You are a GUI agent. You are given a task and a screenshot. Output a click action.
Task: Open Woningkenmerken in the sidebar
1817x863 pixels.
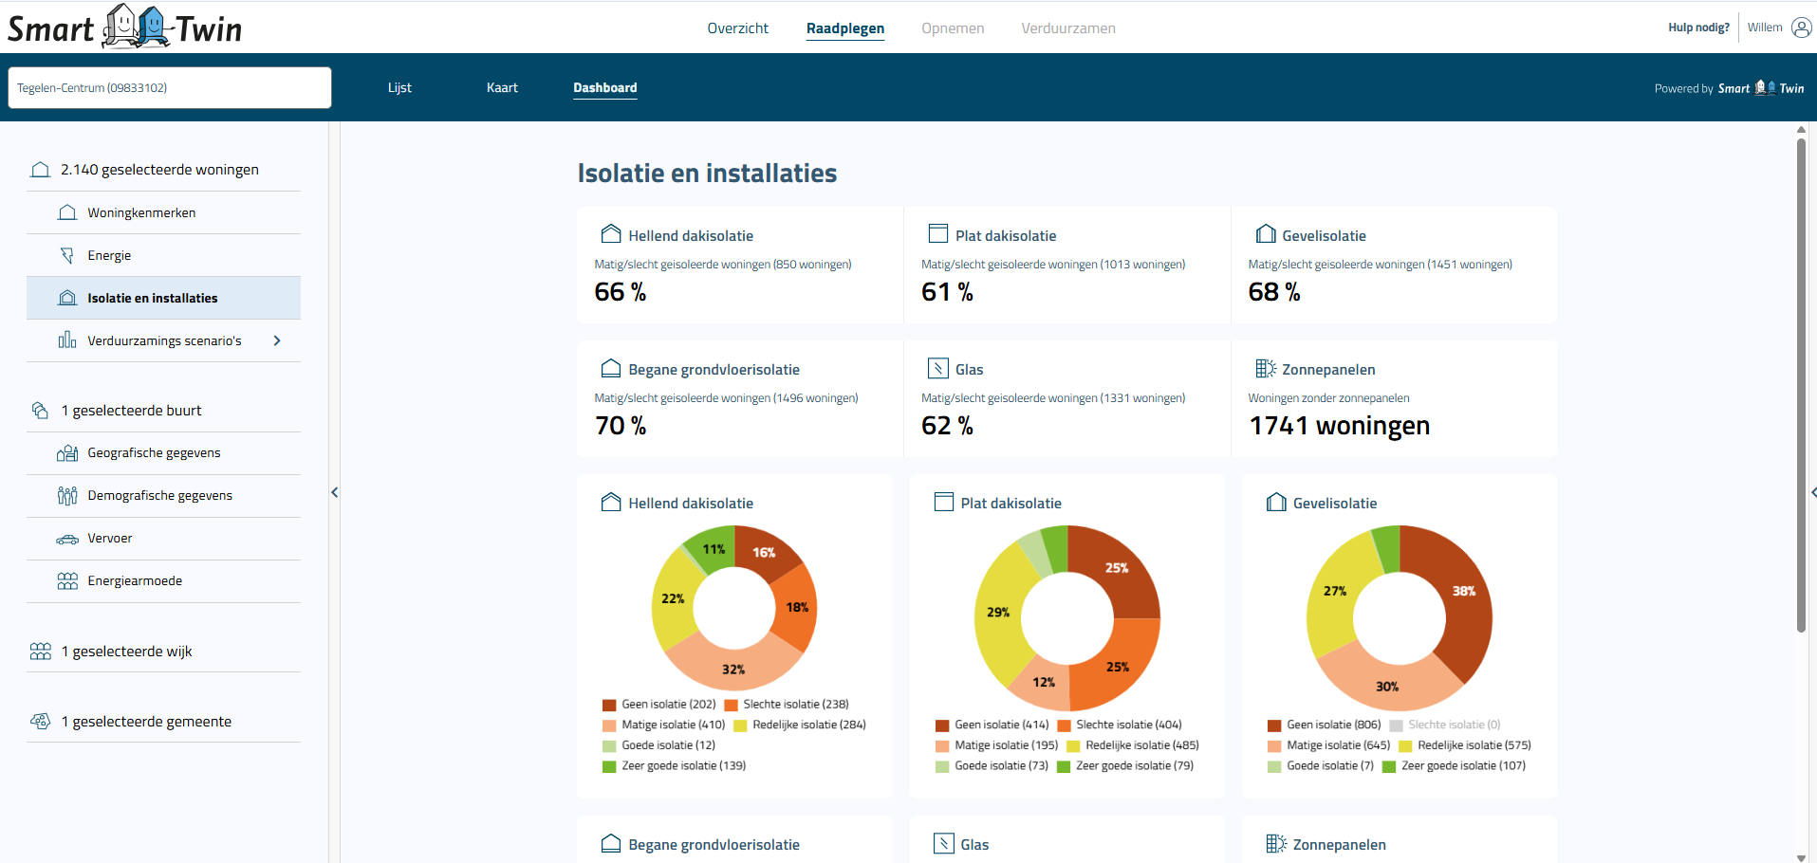(x=141, y=212)
